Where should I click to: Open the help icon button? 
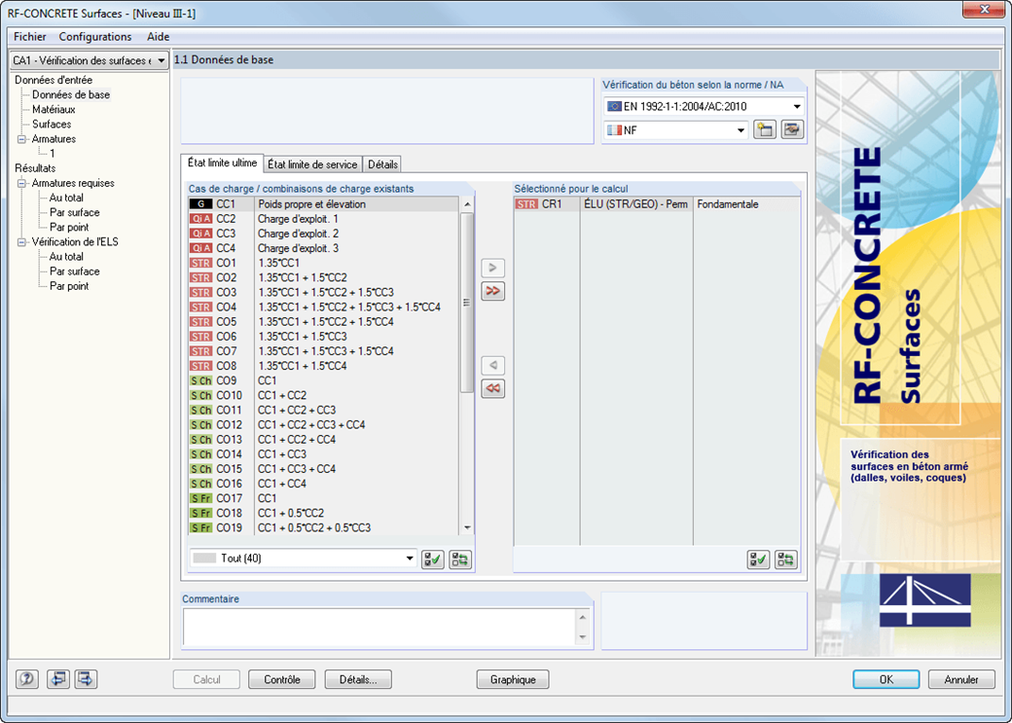pos(27,679)
